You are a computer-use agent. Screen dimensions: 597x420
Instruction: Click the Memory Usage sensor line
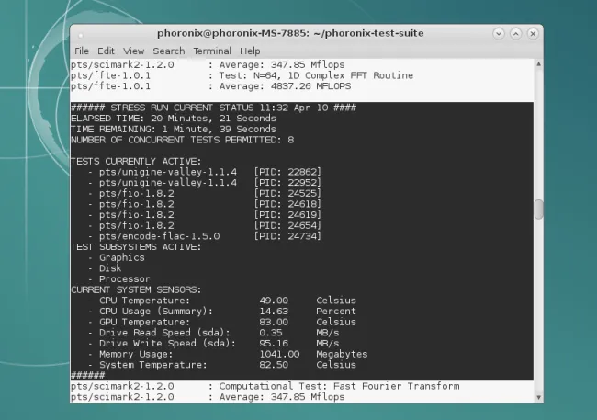(x=228, y=354)
